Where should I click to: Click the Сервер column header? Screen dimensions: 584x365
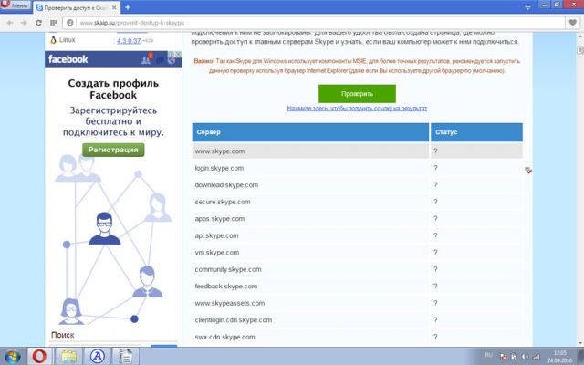click(310, 132)
